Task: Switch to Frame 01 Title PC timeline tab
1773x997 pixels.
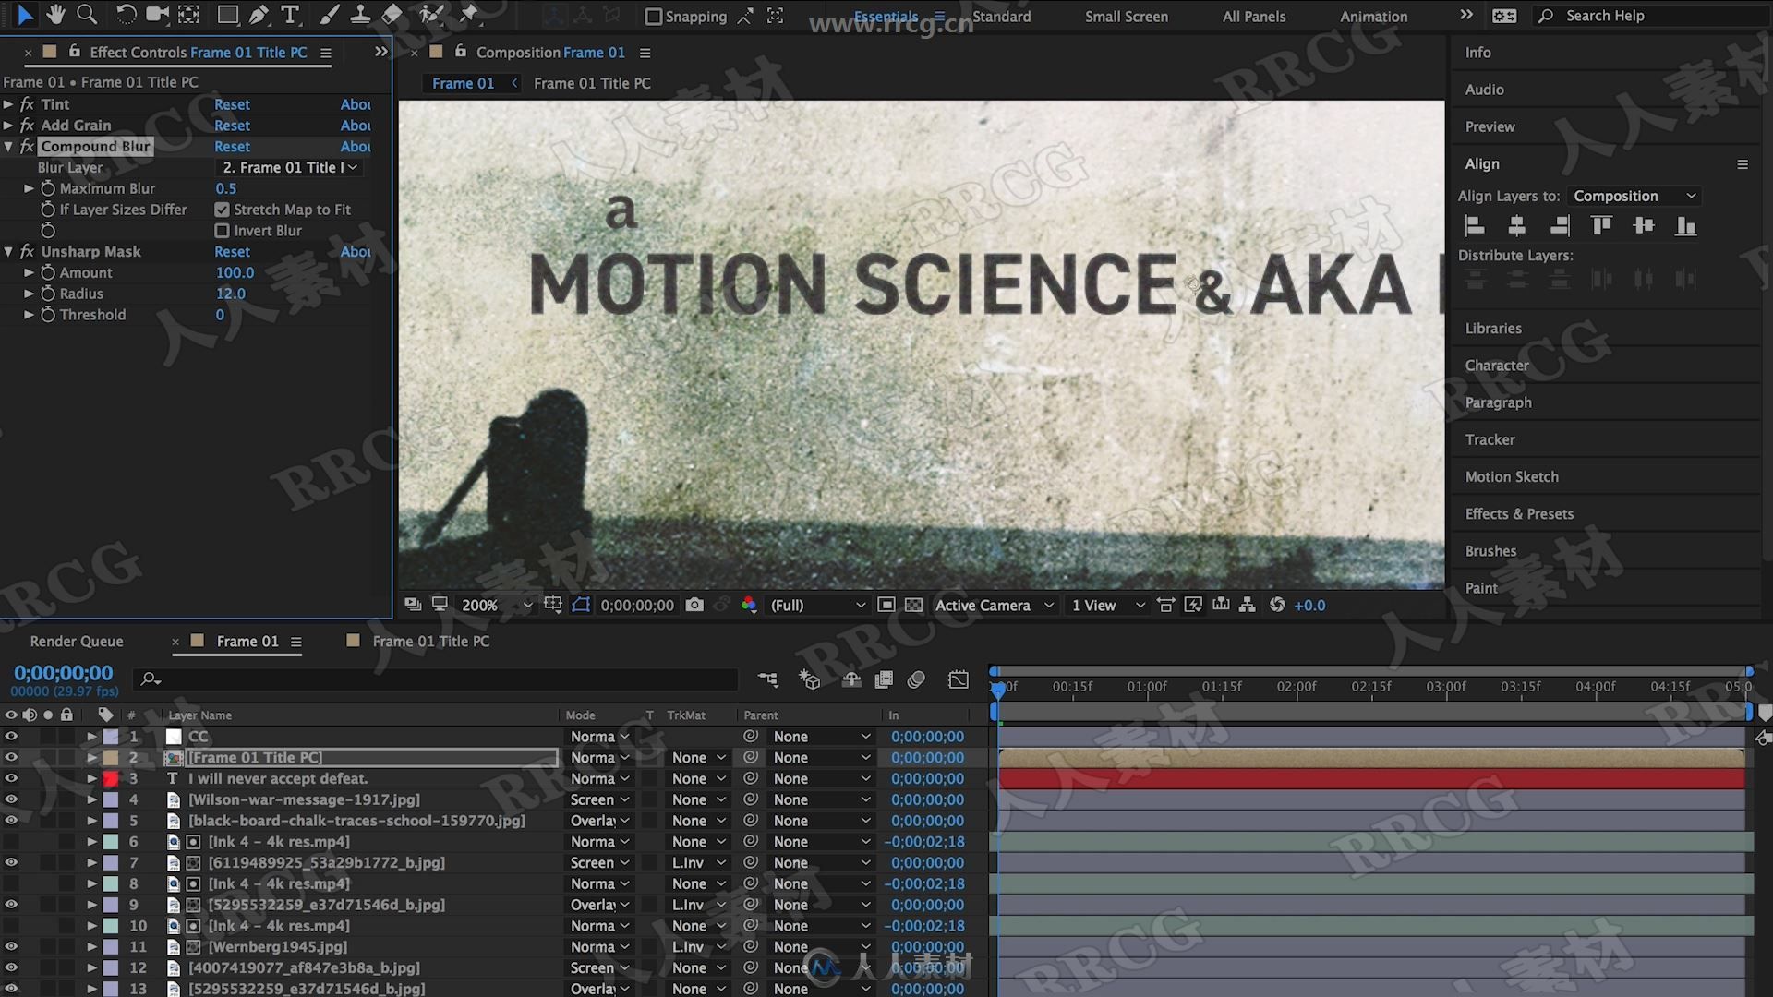Action: coord(430,641)
